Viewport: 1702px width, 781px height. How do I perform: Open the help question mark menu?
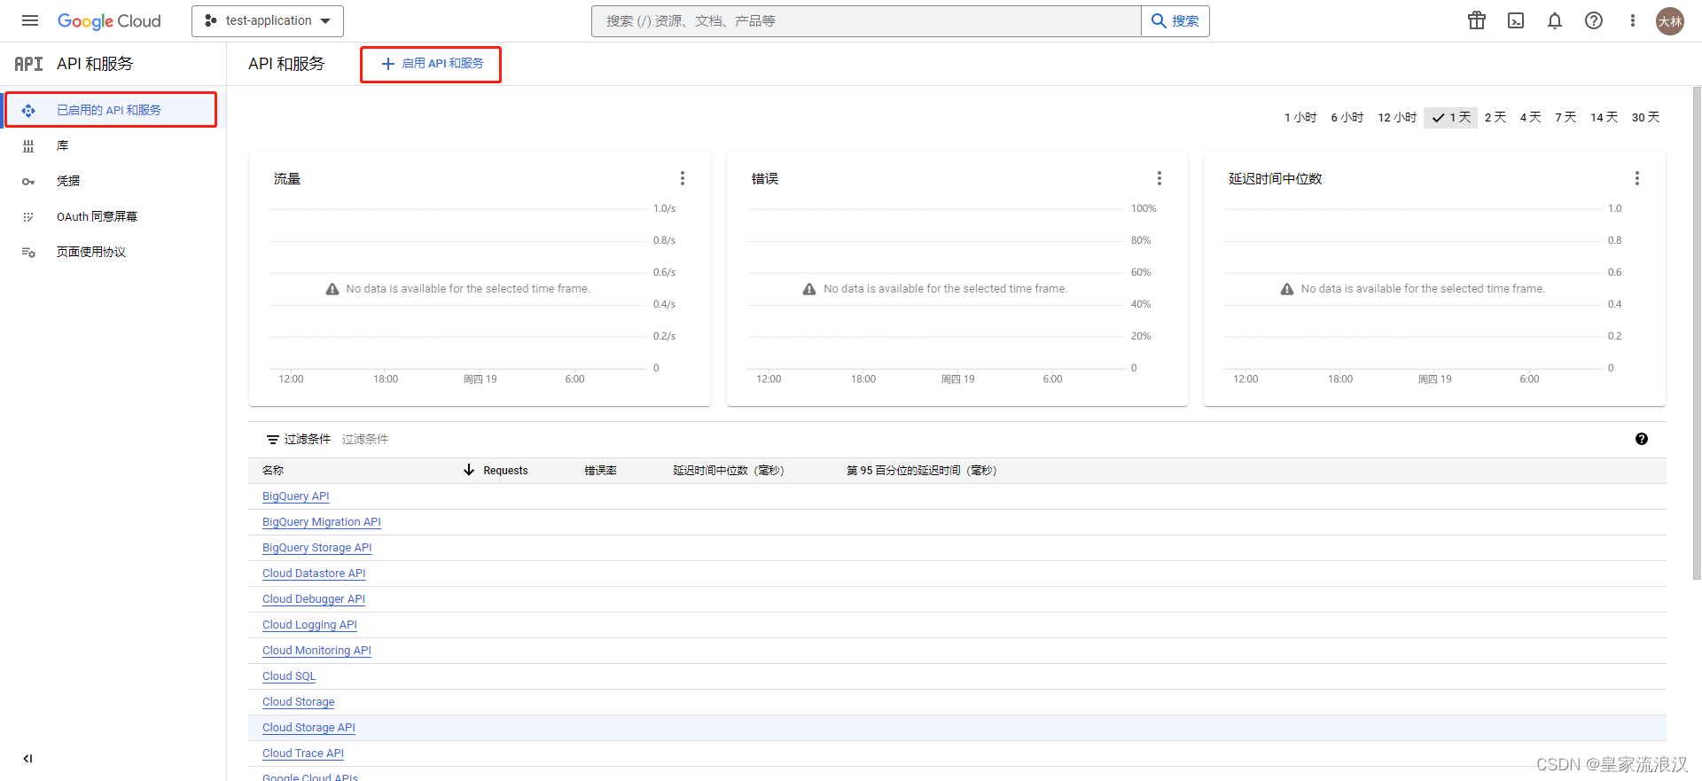pos(1594,20)
